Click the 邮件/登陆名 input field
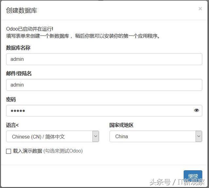Viewport: 209px width, 188px height. (x=104, y=85)
